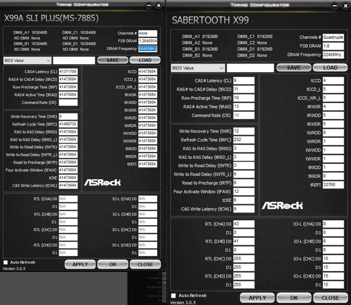Click tREFI field showing 32760

click(333, 185)
